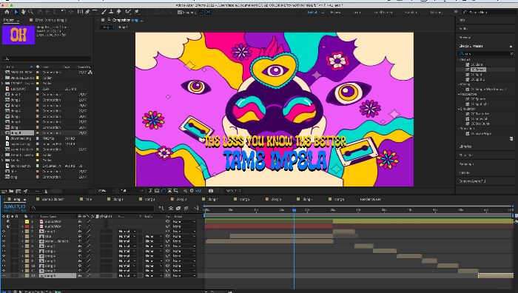Image resolution: width=518 pixels, height=293 pixels.
Task: Select the Eraser tool
Action: [119, 12]
